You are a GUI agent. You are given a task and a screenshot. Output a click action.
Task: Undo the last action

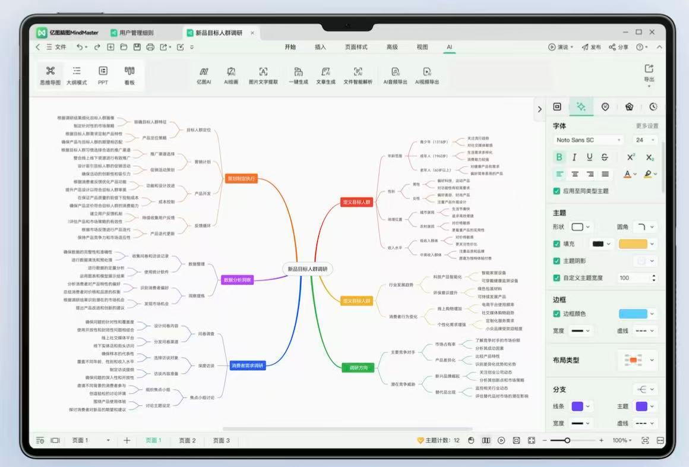click(80, 46)
